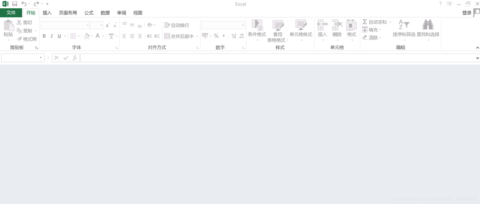
Task: Click the Copy (复制) button
Action: click(25, 31)
